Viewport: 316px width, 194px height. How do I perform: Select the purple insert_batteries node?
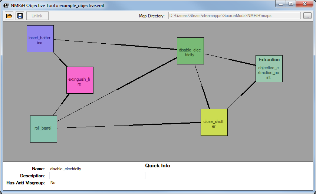tap(40, 39)
